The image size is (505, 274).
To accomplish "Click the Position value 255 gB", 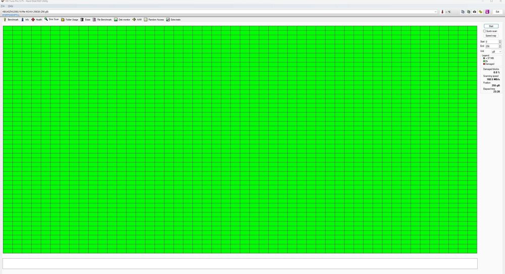I will pos(496,85).
